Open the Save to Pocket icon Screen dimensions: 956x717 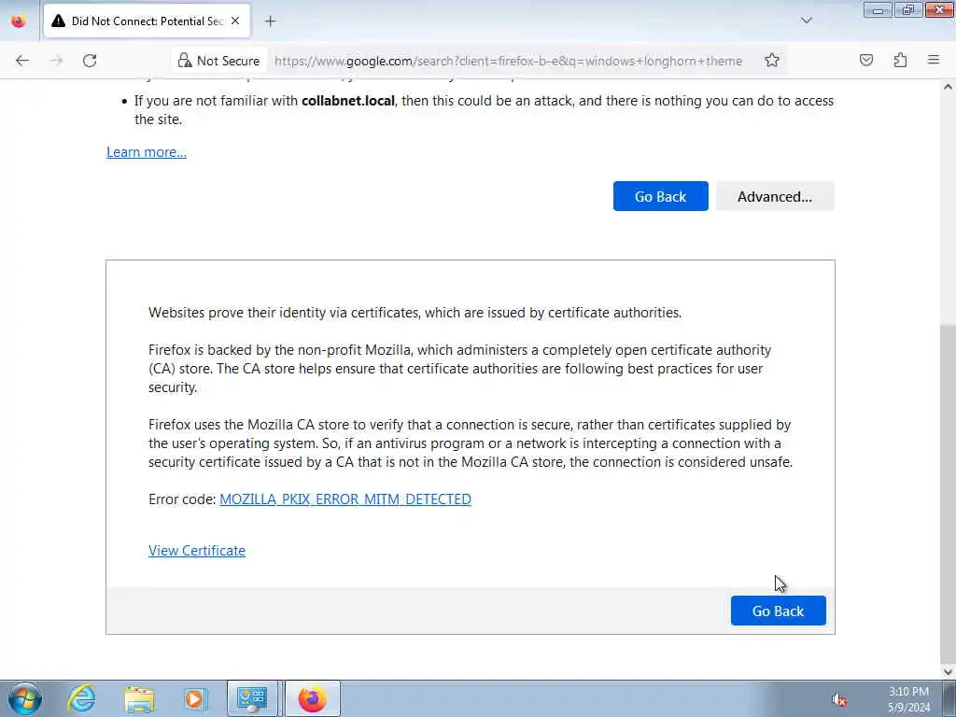pos(865,60)
